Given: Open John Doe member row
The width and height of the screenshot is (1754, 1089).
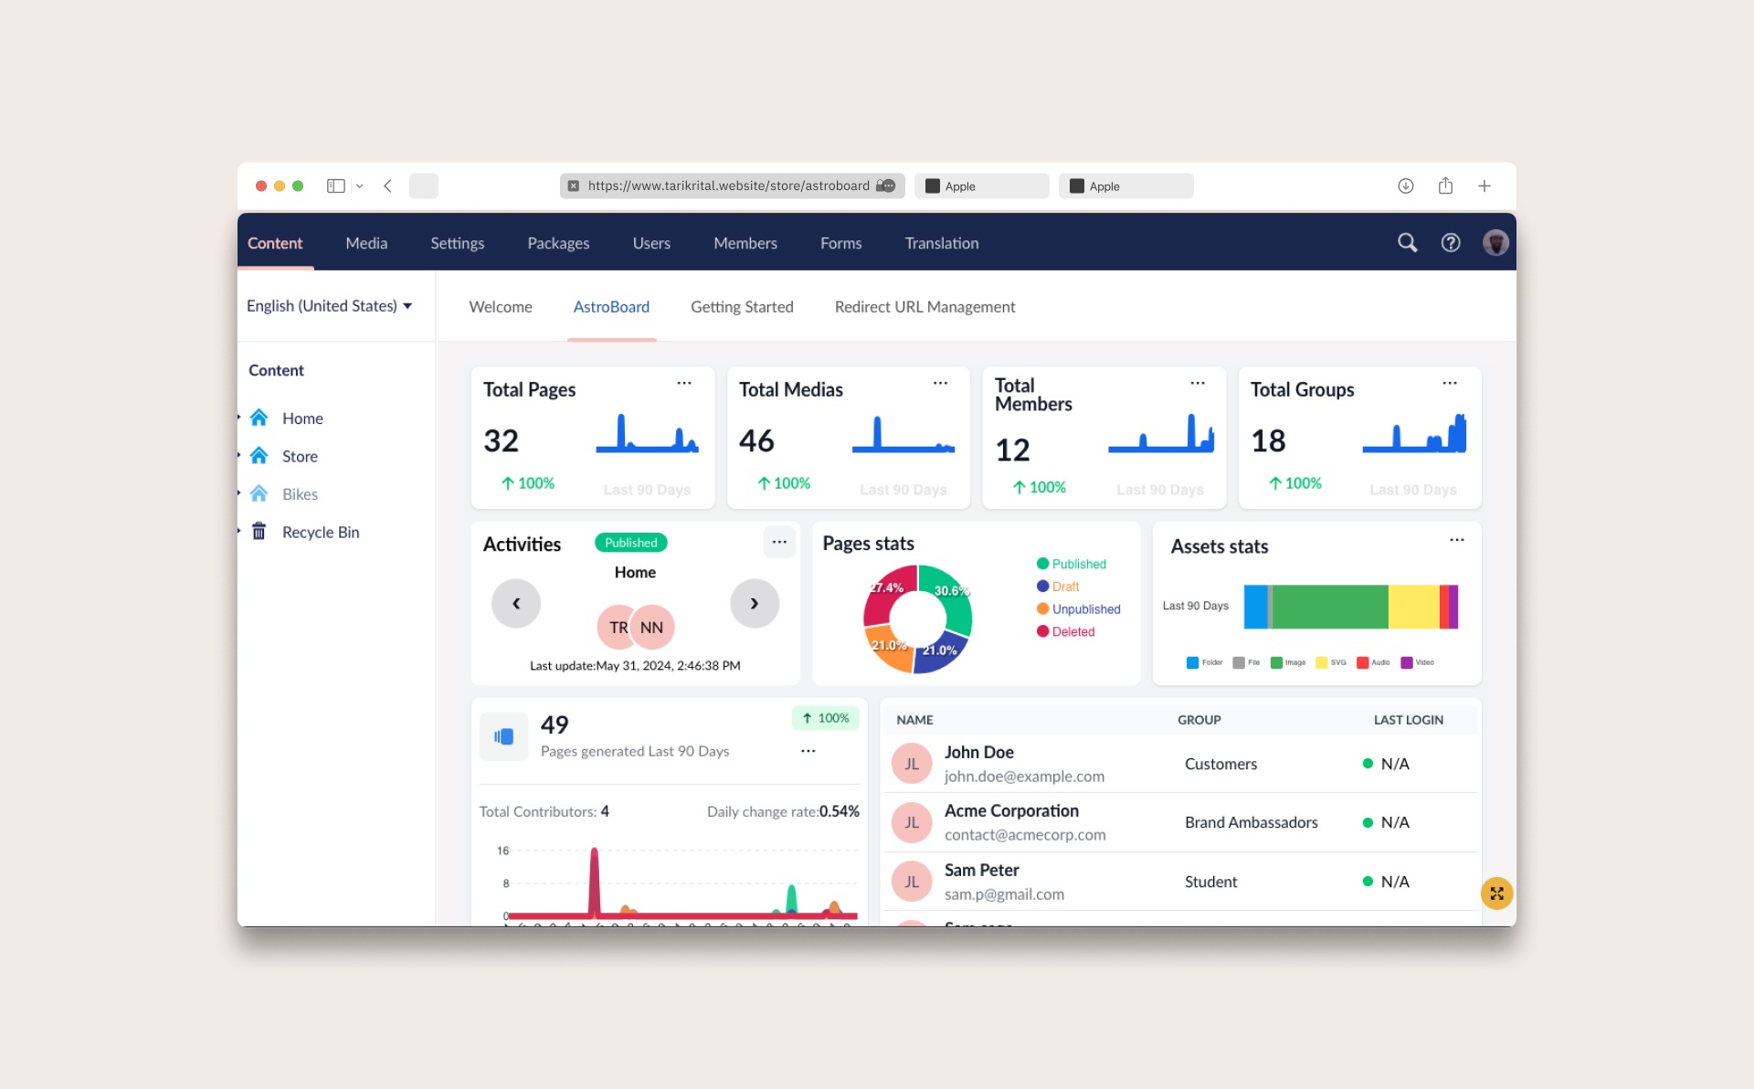Looking at the screenshot, I should pyautogui.click(x=1180, y=764).
